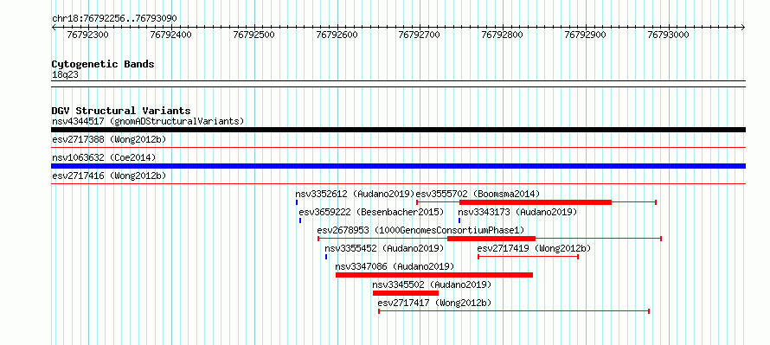Image resolution: width=770 pixels, height=345 pixels.
Task: Click the red nsv3347086 variant bar
Action: tap(434, 275)
